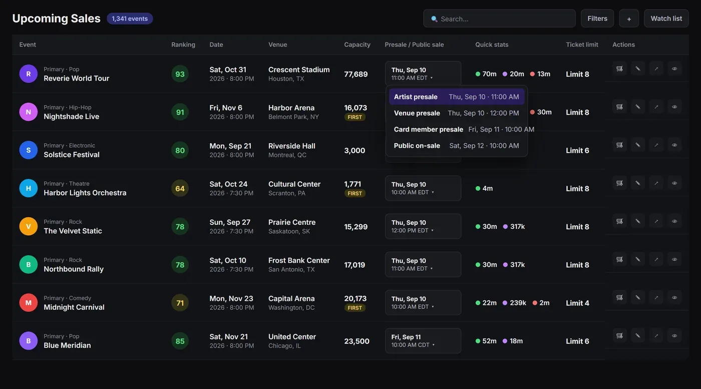Image resolution: width=701 pixels, height=389 pixels.
Task: Expand the Blue Meridian sale date dropdown
Action: [423, 341]
